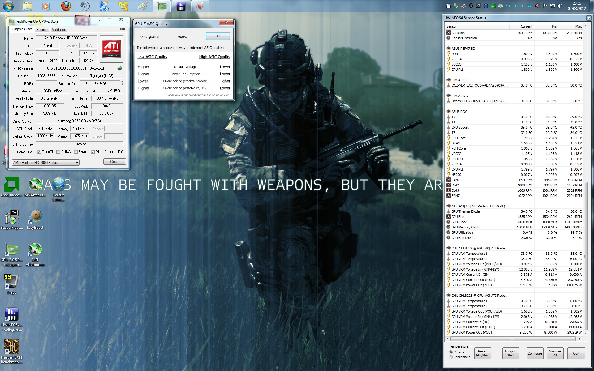The width and height of the screenshot is (594, 371).
Task: Click the Paint palette icon on taskbar
Action: tap(142, 6)
